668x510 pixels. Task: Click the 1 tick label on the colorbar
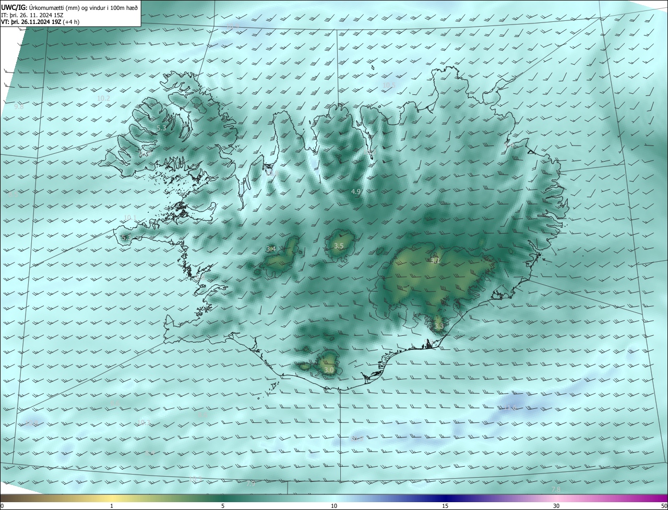[112, 506]
